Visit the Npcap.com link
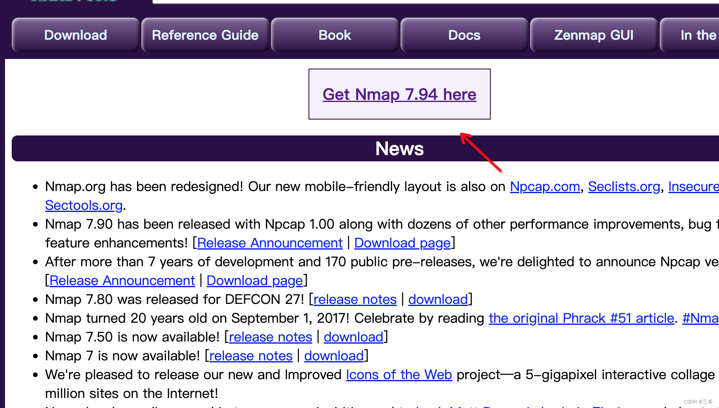 (545, 186)
